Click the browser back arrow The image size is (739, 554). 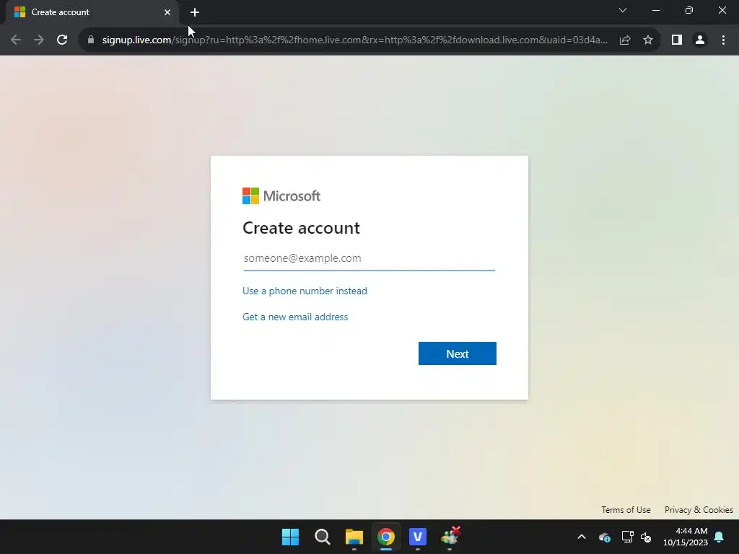pyautogui.click(x=16, y=40)
